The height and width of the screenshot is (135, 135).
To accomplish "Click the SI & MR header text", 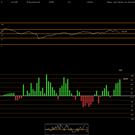I will coord(14,2).
